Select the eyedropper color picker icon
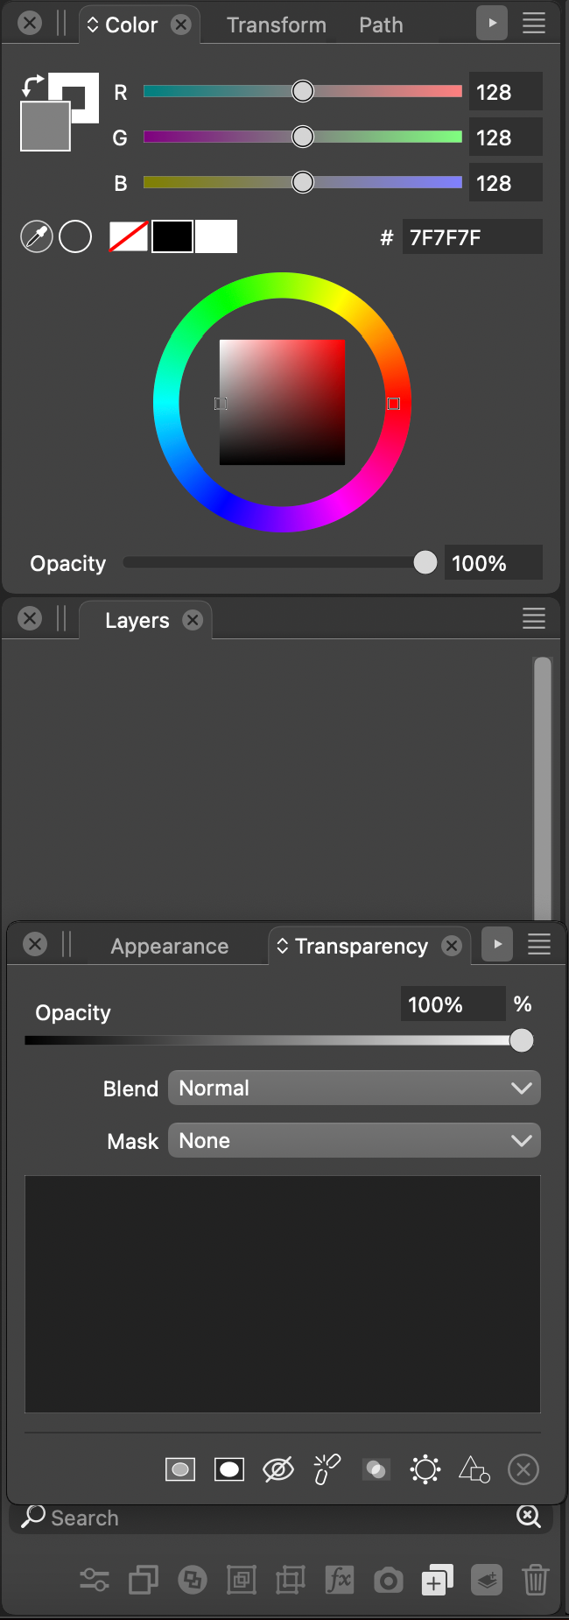Screen dimensions: 569x1620 (37, 236)
